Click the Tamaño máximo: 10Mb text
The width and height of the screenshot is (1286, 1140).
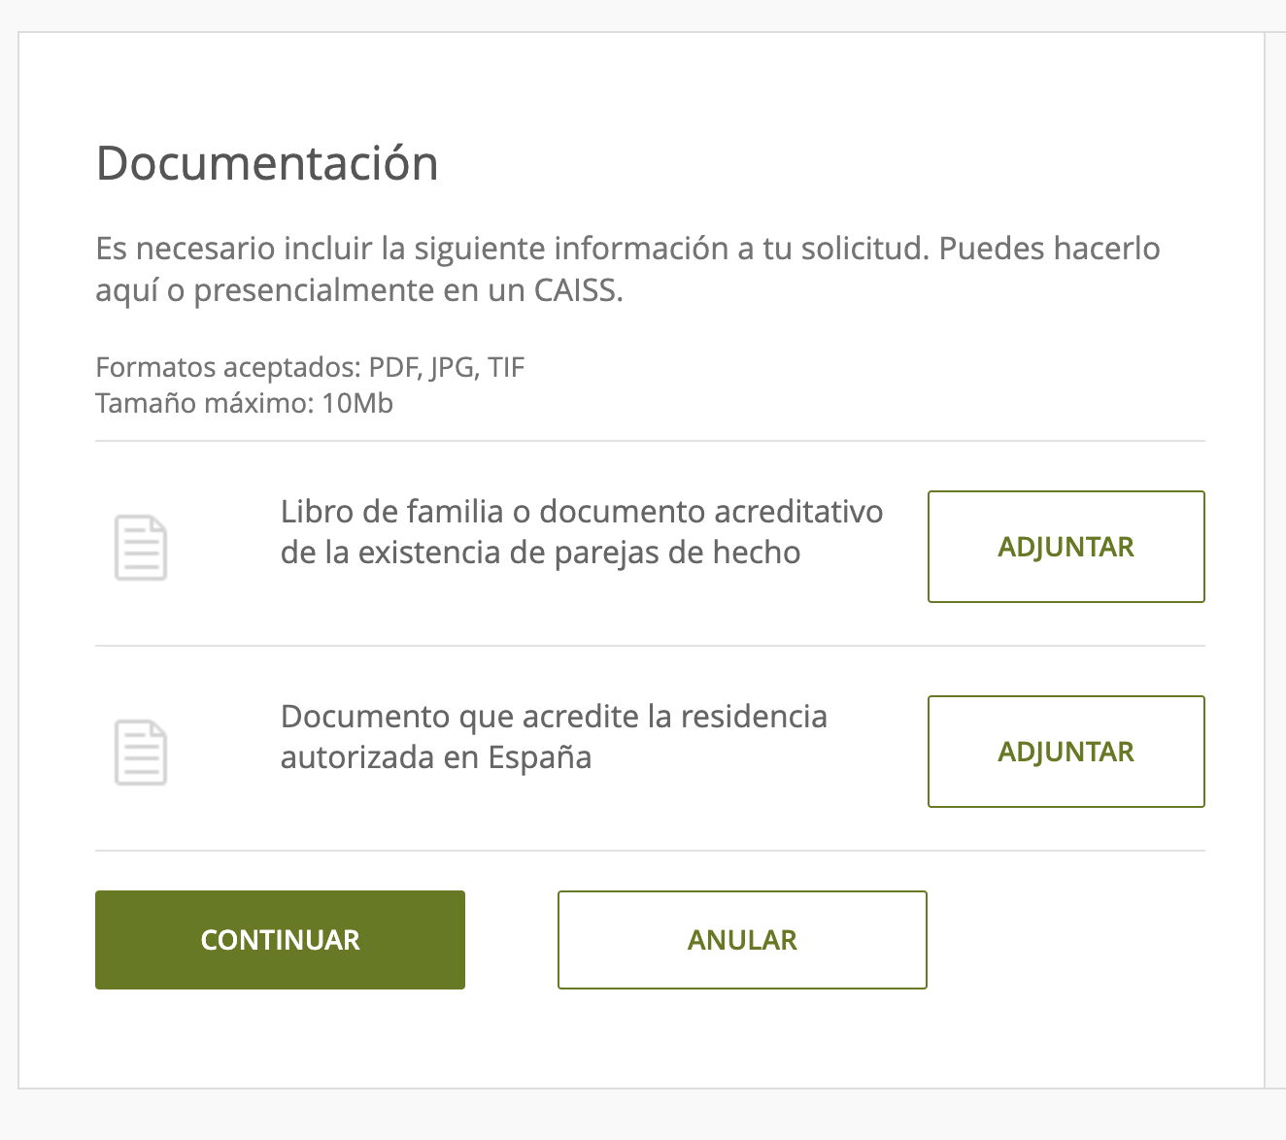tap(244, 403)
